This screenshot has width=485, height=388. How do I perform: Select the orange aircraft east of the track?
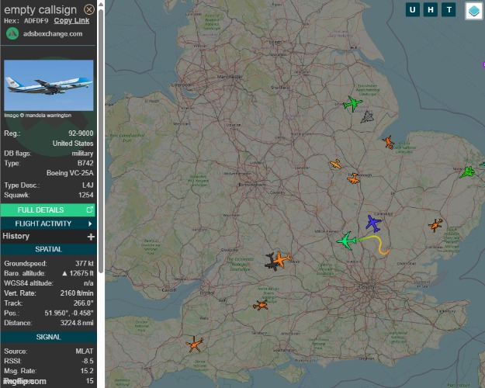click(x=436, y=225)
